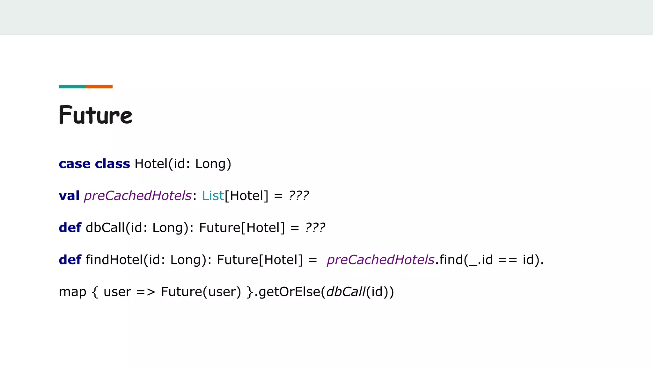The height and width of the screenshot is (367, 653).
Task: Click the "Hotel(id: Long)" declaration text
Action: (x=183, y=164)
